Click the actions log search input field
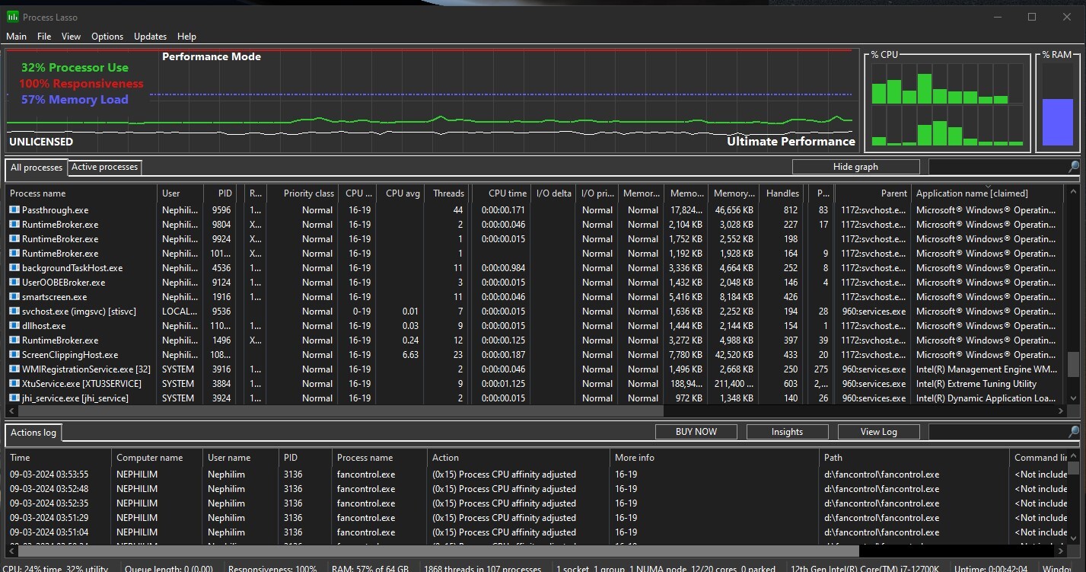Image resolution: width=1086 pixels, height=572 pixels. point(998,432)
